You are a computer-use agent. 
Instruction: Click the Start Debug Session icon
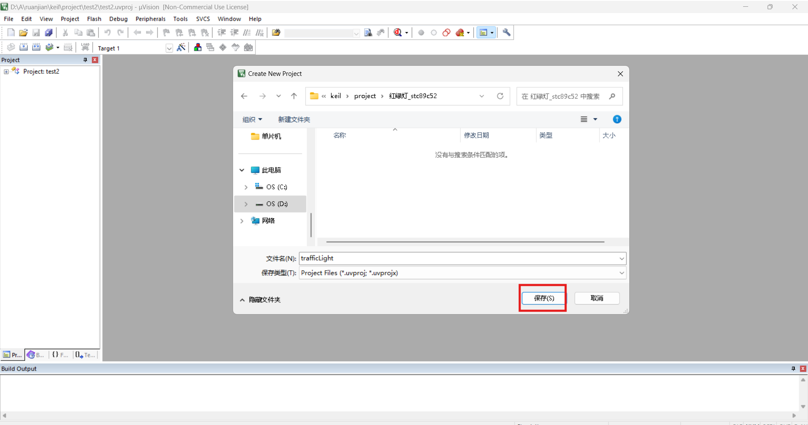(x=397, y=32)
